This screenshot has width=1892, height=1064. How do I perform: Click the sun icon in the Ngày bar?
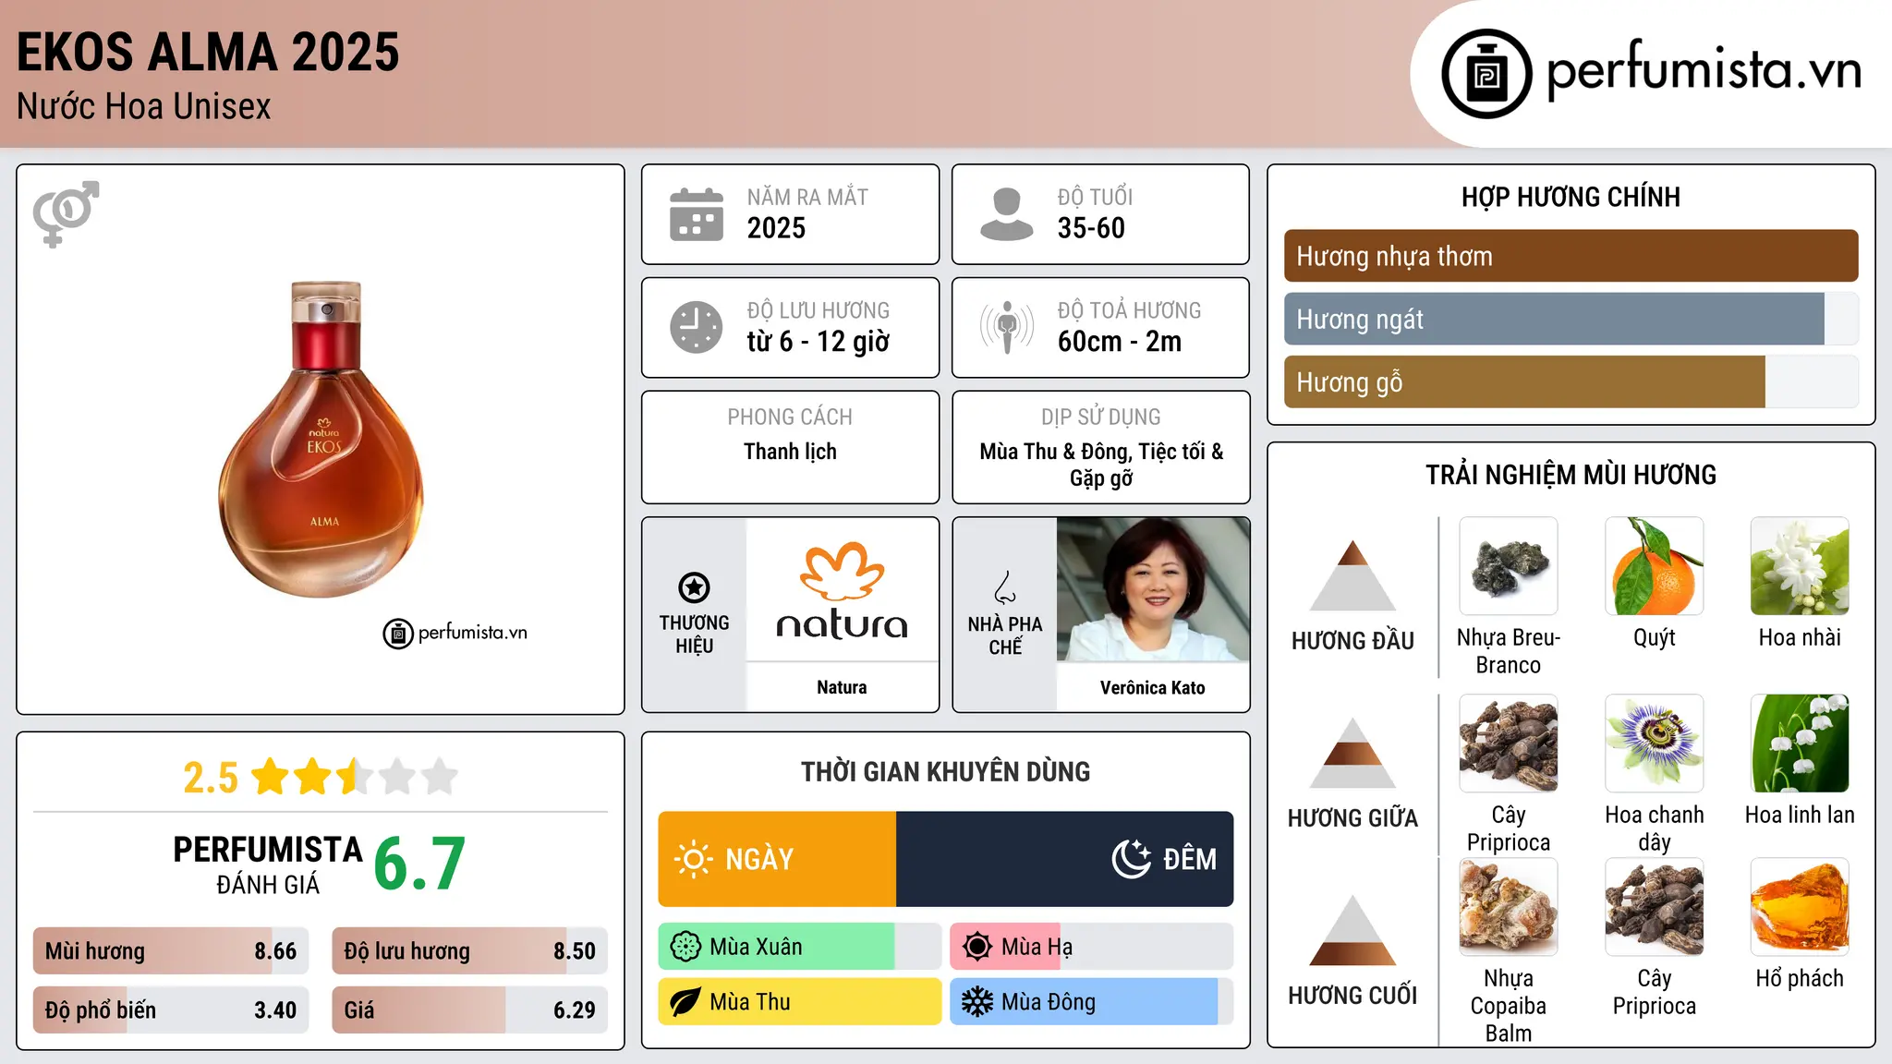pyautogui.click(x=693, y=859)
